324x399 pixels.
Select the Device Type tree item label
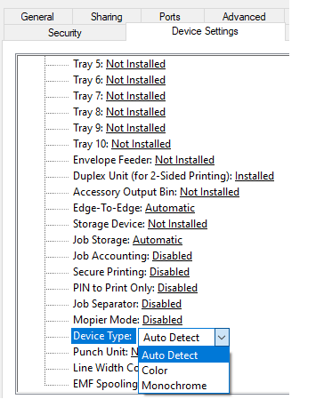pyautogui.click(x=103, y=336)
